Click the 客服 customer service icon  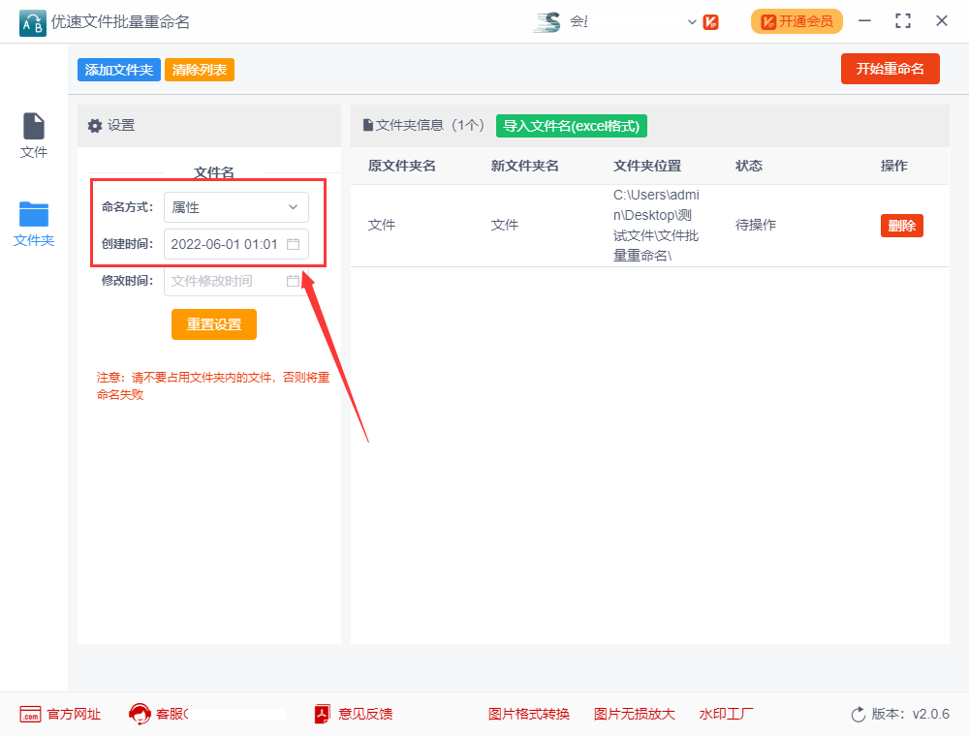[140, 714]
